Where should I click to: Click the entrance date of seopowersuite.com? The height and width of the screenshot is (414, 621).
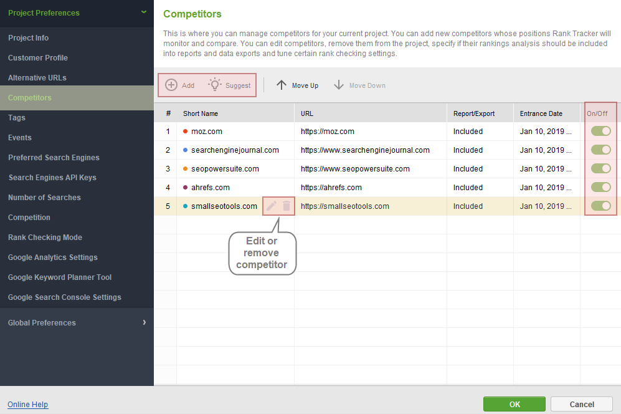pos(546,168)
